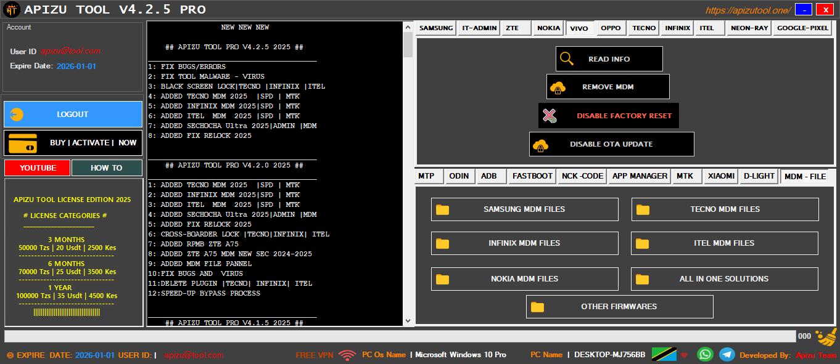Viewport: 840px width, 364px height.
Task: Click the folder icon of All In One Solutions
Action: click(x=643, y=279)
